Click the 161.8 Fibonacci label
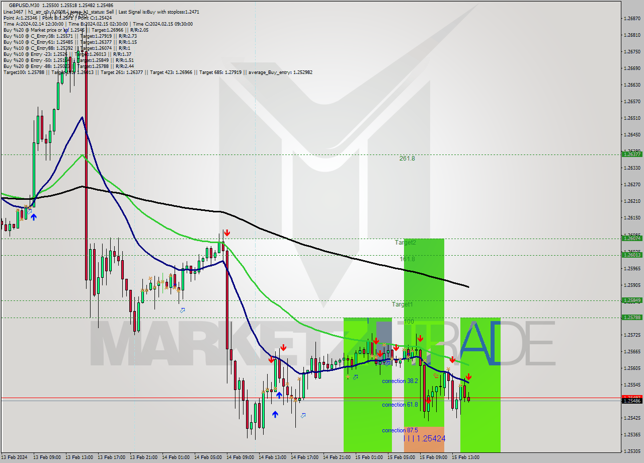 coord(407,259)
